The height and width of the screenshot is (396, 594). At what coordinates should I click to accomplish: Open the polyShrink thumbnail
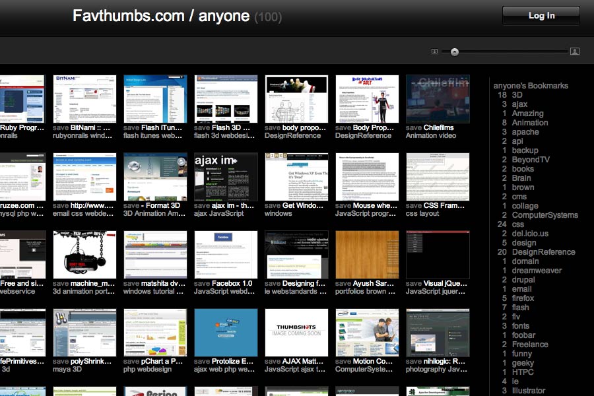pyautogui.click(x=84, y=333)
